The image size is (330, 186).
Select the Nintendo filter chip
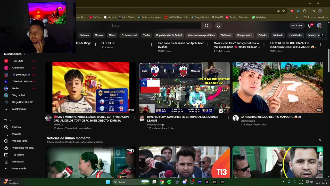pyautogui.click(x=278, y=35)
